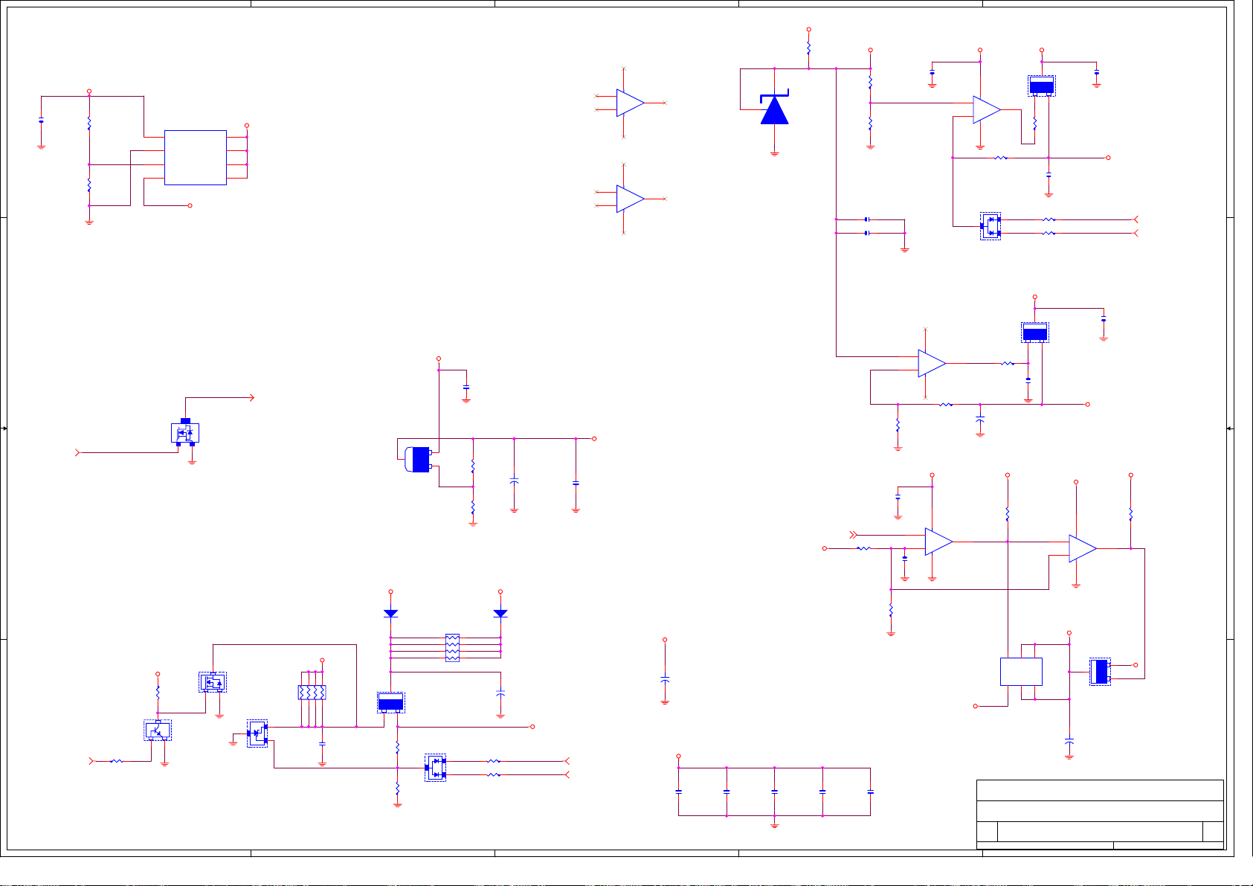
Task: Click the dual-diode package near bottom resistor pair
Action: [436, 768]
